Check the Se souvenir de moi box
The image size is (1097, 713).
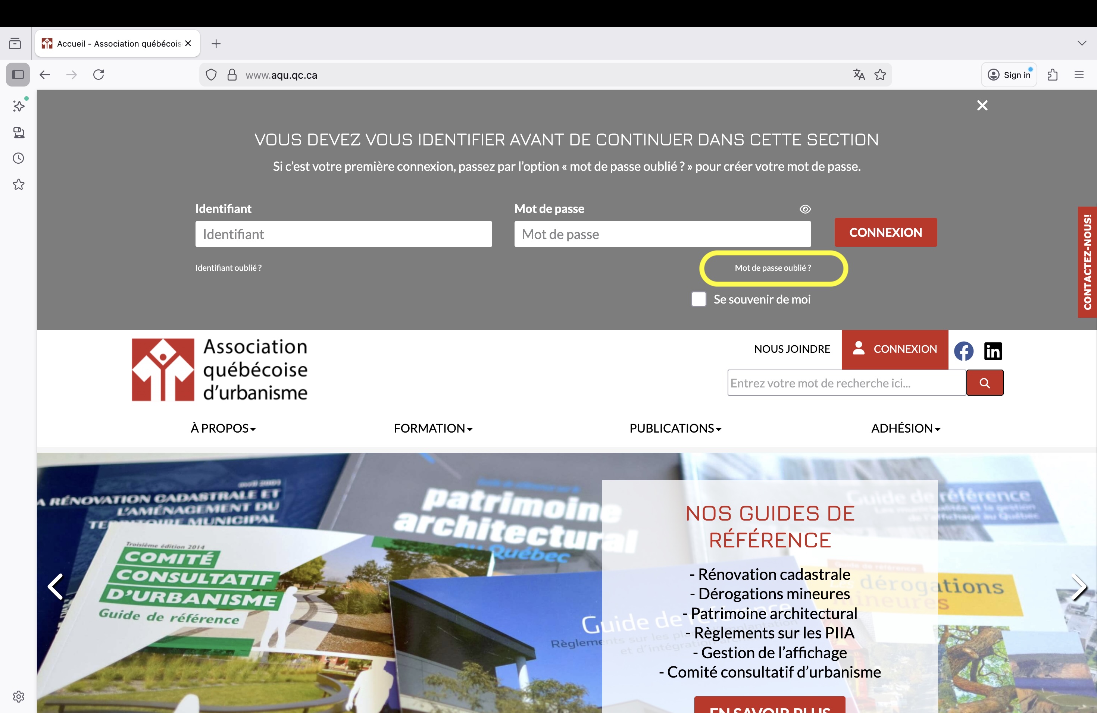point(698,299)
